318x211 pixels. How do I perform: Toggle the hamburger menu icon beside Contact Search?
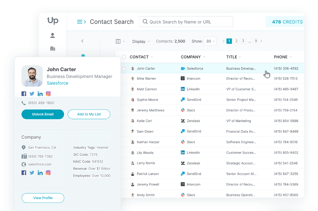click(x=81, y=22)
